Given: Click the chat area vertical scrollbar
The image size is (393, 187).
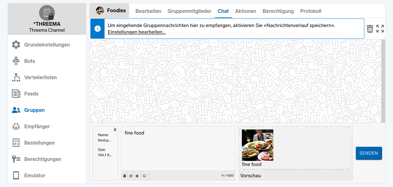Looking at the screenshot, I should [383, 81].
